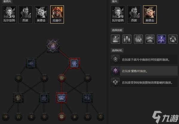This screenshot has width=179, height=124.
Task: Select the first skill icon with skull
Action: pyautogui.click(x=115, y=39)
